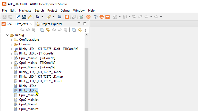Select the Blinky_LED.d file
This screenshot has height=111, width=198.
pyautogui.click(x=28, y=86)
